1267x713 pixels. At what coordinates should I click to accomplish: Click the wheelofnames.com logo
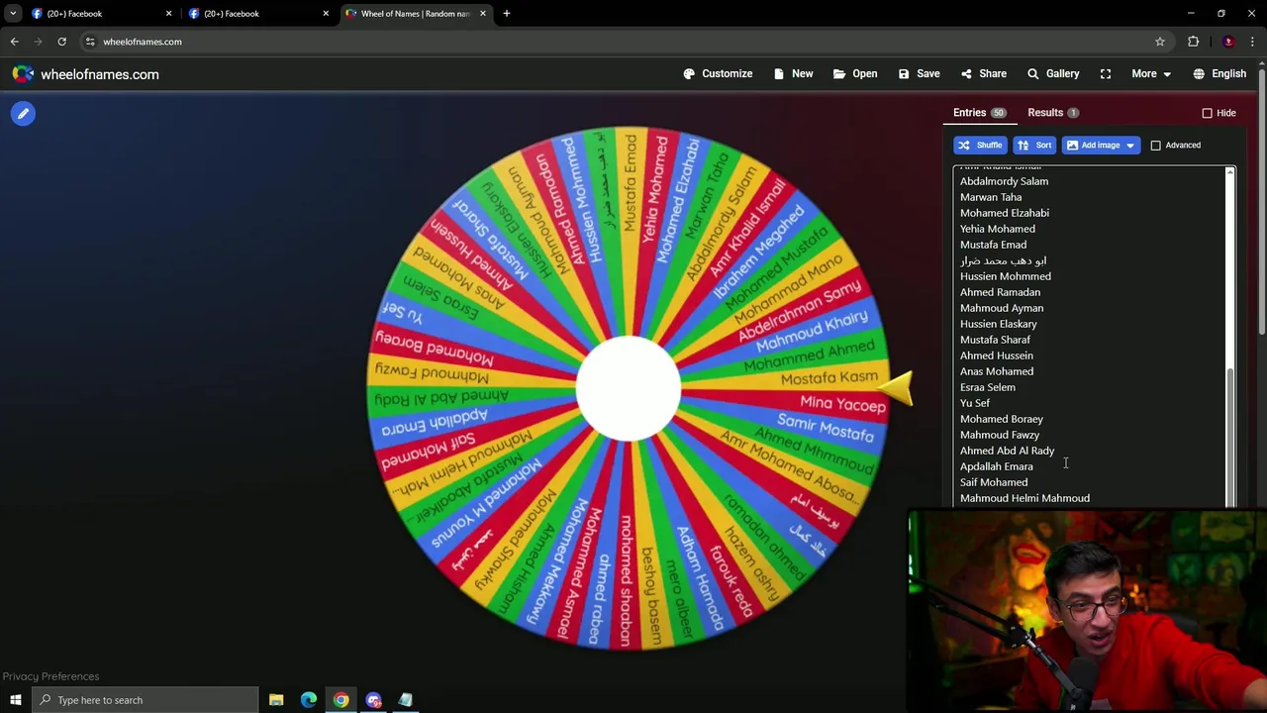[85, 74]
